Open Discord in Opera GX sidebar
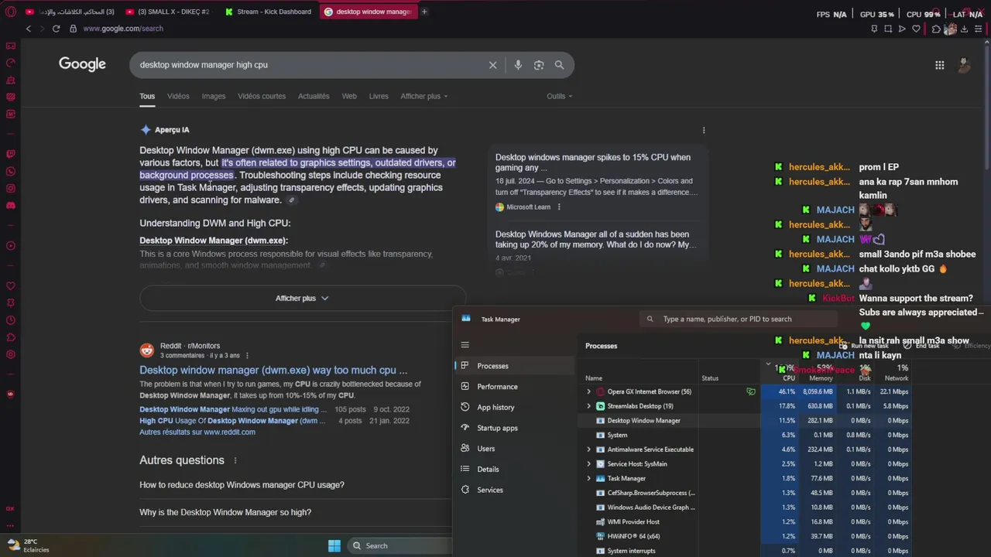 (x=10, y=205)
